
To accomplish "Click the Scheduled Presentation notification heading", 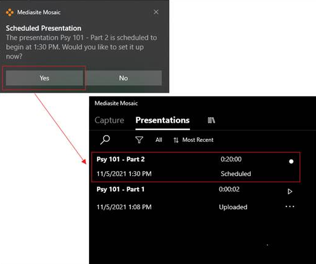I will [44, 28].
